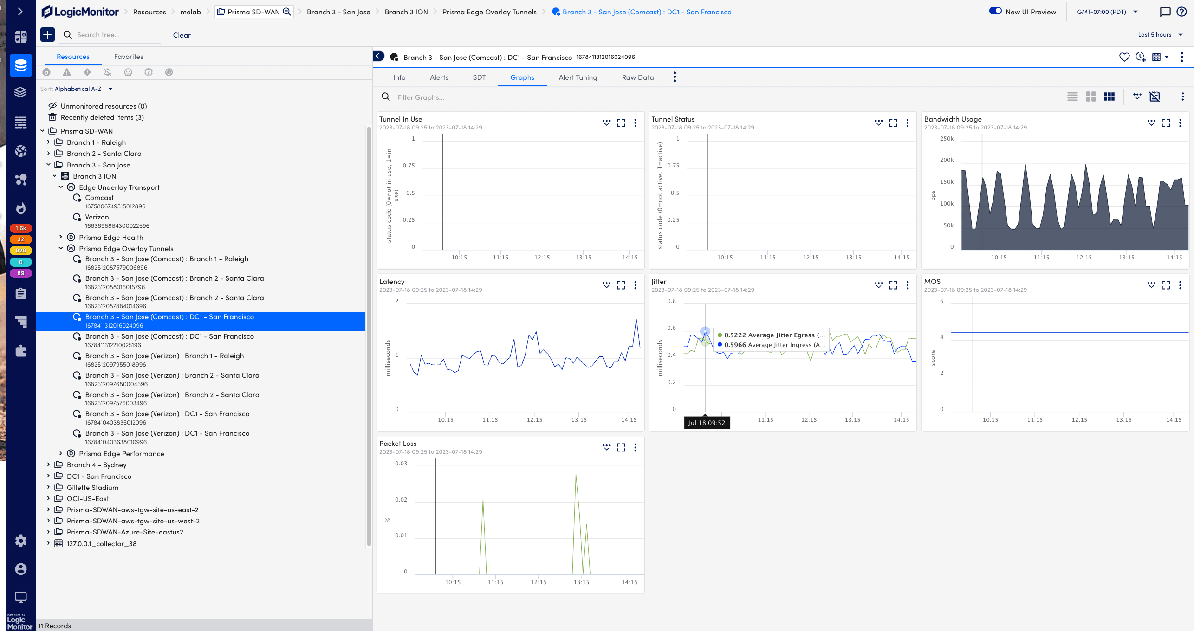Open the help question mark icon
This screenshot has height=631, width=1194.
point(1181,12)
